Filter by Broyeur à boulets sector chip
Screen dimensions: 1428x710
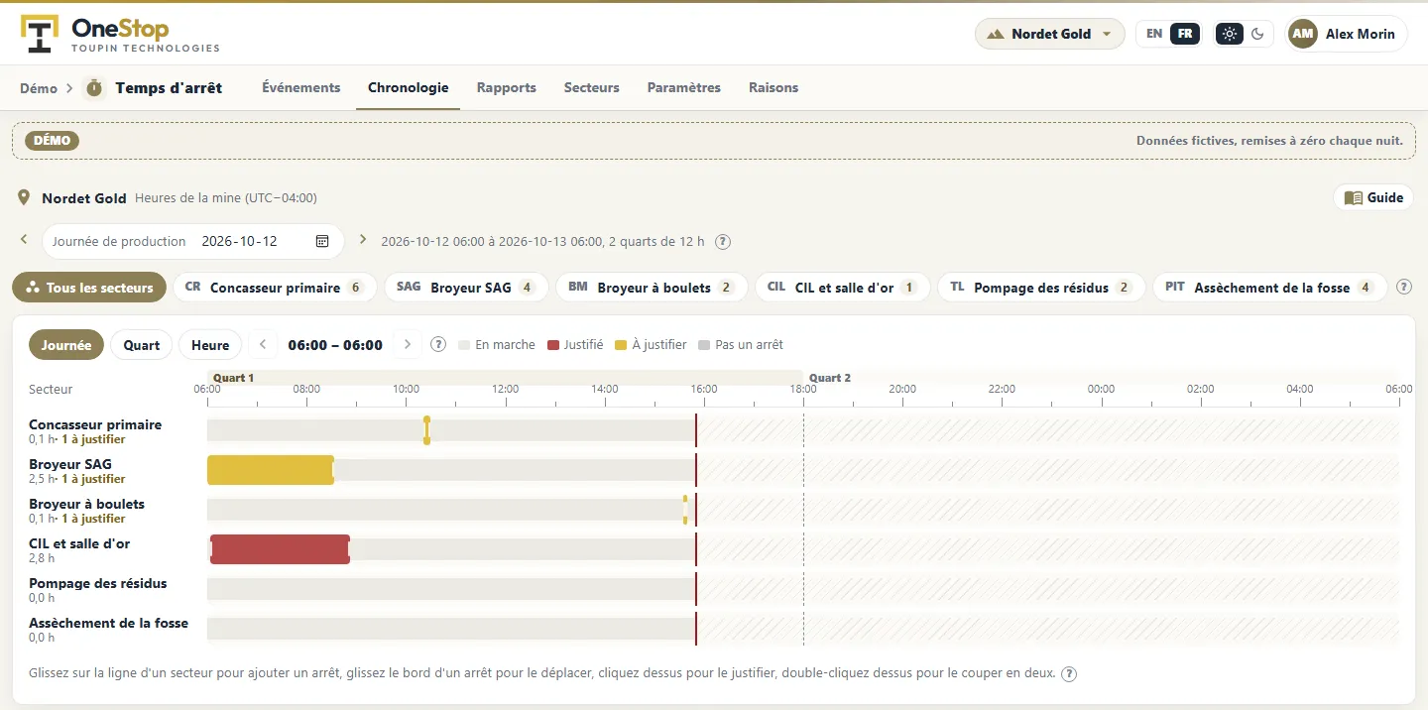[x=652, y=288]
